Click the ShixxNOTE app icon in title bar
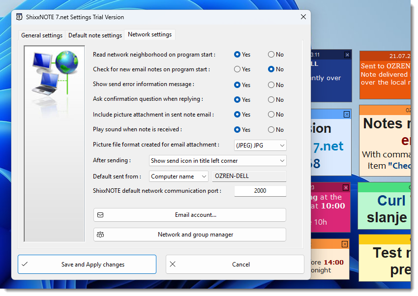 (19, 17)
